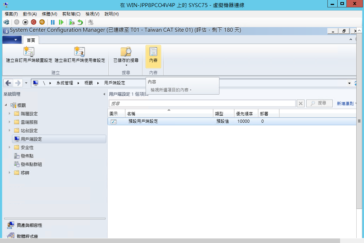Click the green Reset/Resume play icon
Viewport: 364px width, 243px height.
point(61,22)
